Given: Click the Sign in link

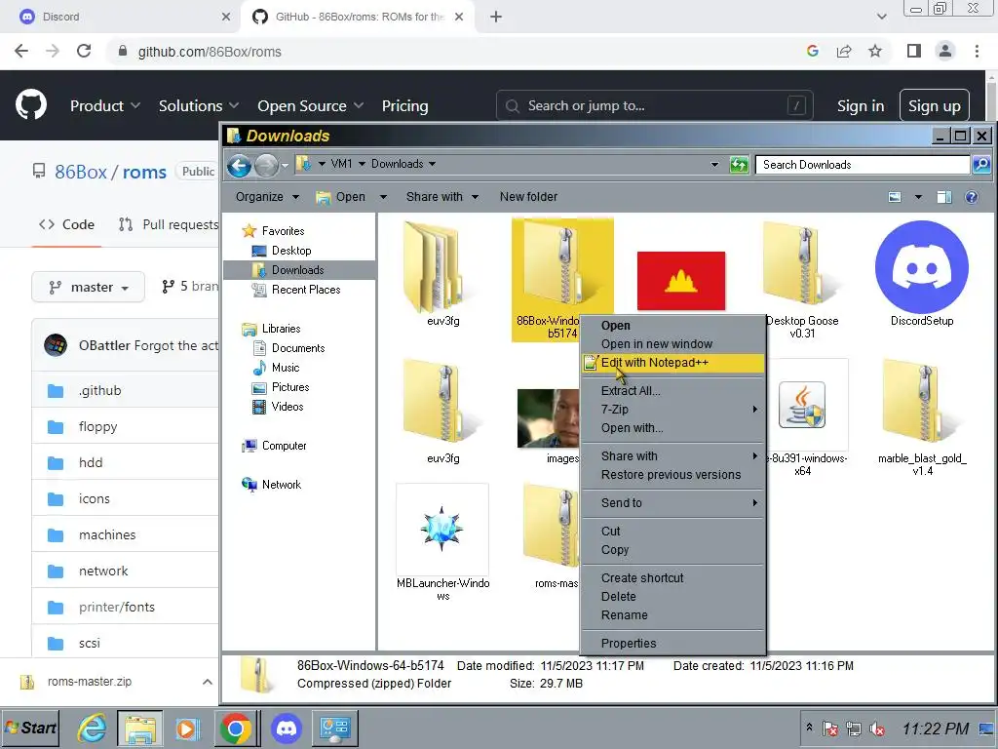Looking at the screenshot, I should click(x=861, y=105).
